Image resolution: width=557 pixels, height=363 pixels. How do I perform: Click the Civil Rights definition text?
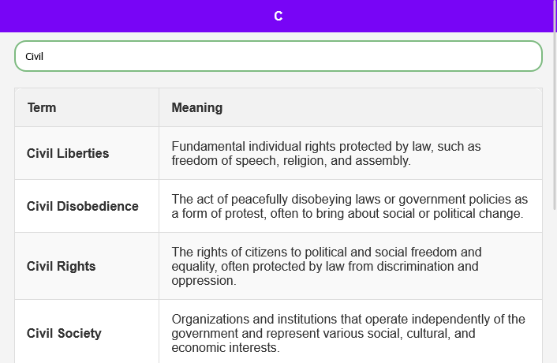326,266
